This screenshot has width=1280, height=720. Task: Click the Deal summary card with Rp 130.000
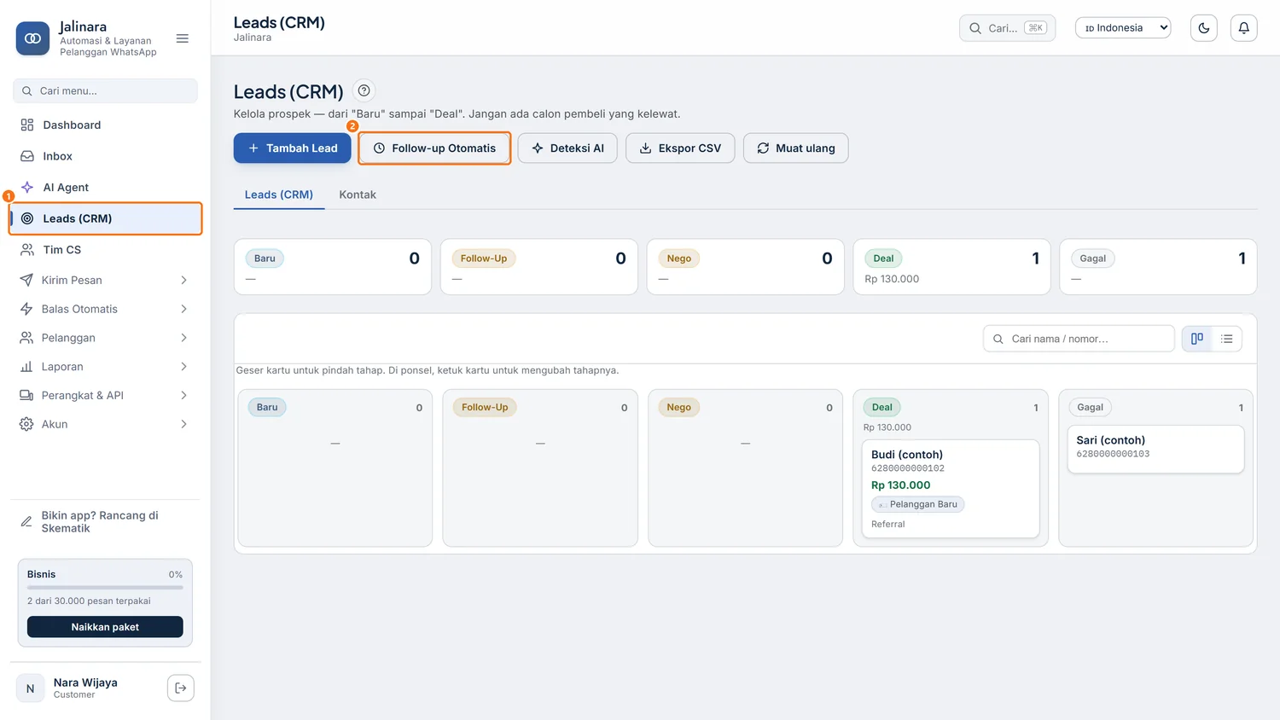click(x=951, y=267)
